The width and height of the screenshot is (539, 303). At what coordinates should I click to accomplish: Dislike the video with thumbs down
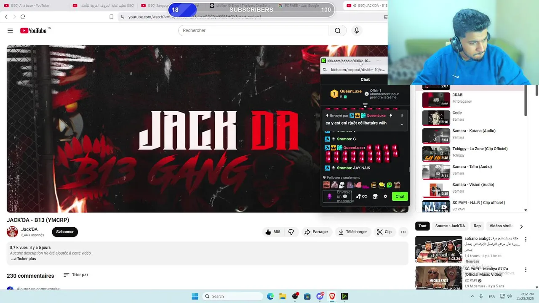(x=291, y=232)
